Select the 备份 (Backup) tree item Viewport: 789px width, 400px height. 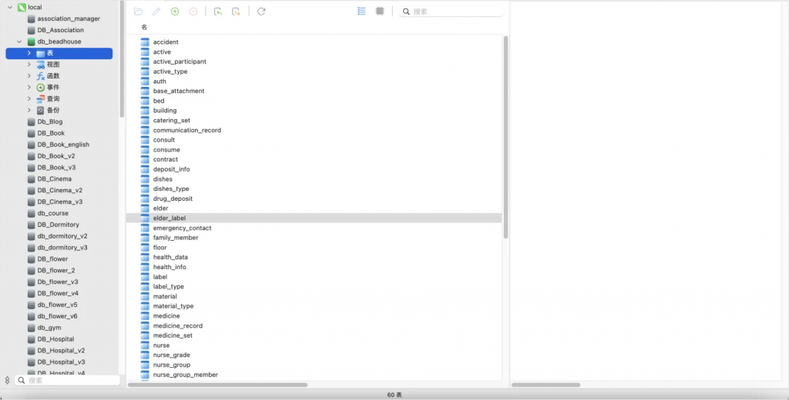tap(52, 110)
